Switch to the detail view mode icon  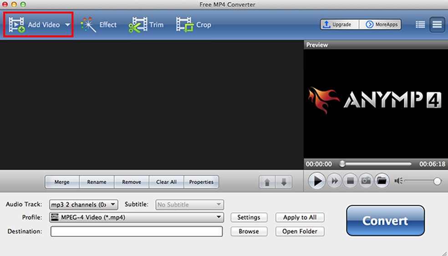coord(437,25)
